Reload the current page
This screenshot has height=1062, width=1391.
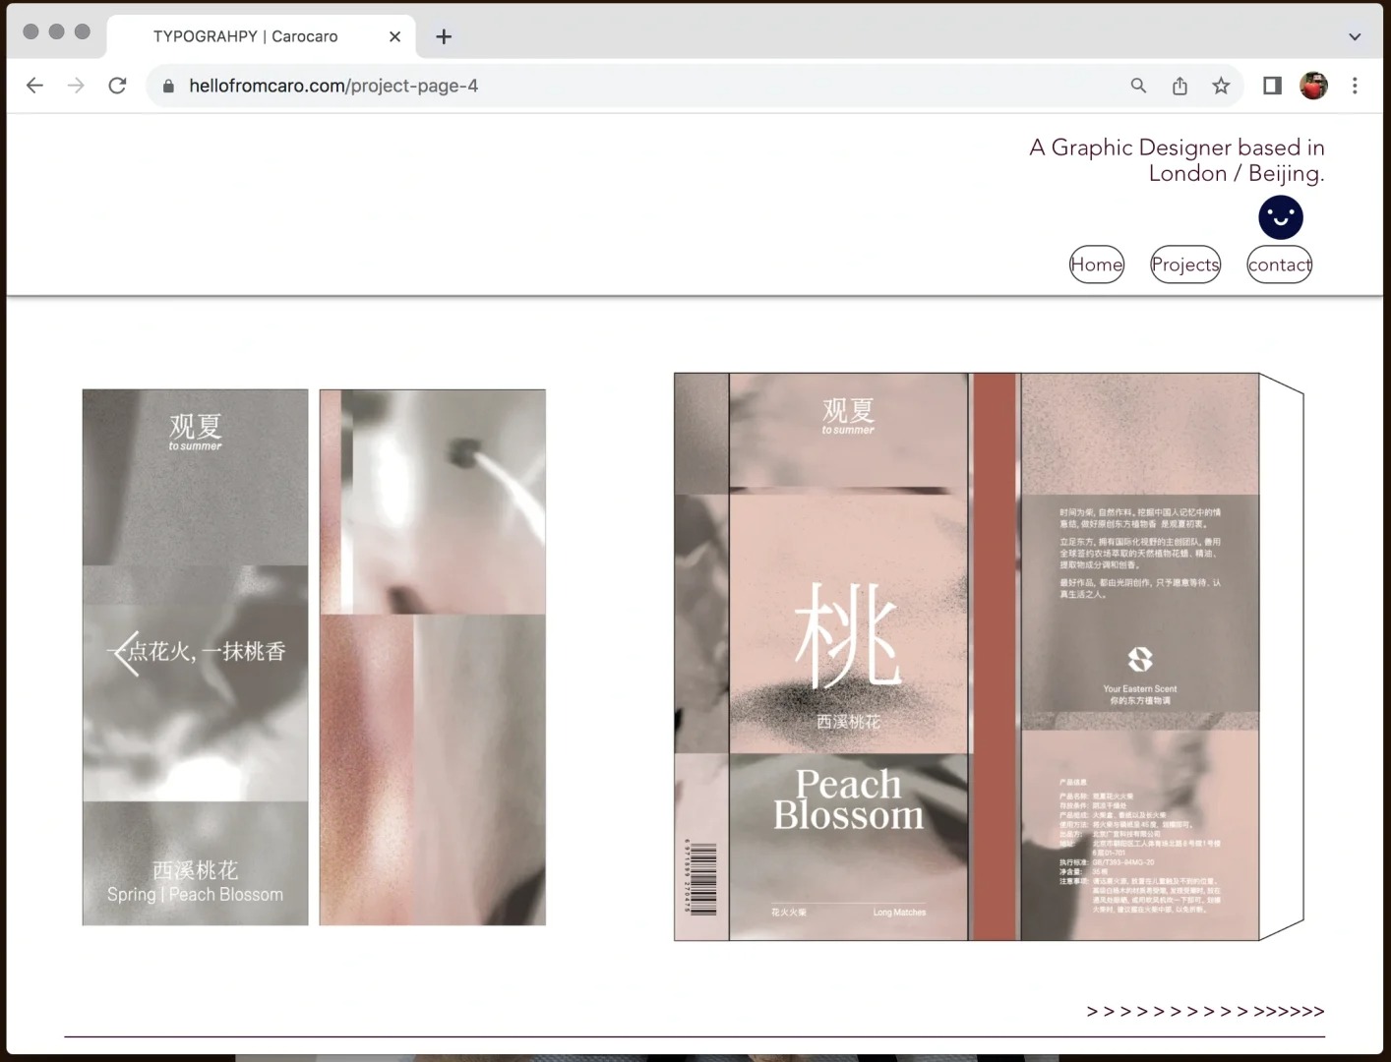point(117,86)
